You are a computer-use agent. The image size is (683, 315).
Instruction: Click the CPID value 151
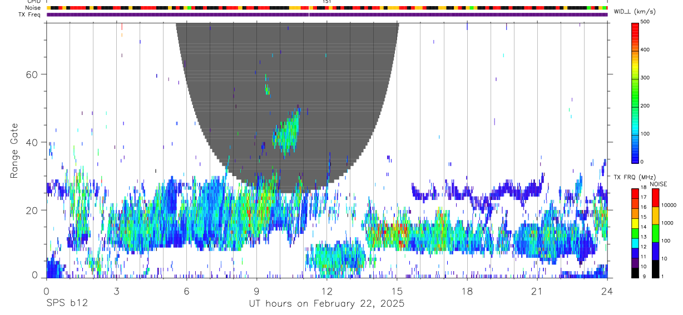point(327,2)
